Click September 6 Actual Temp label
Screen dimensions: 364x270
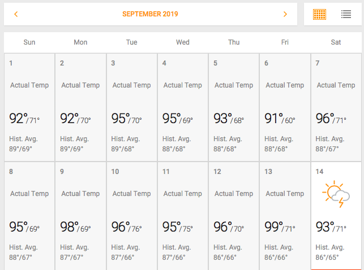tap(285, 85)
